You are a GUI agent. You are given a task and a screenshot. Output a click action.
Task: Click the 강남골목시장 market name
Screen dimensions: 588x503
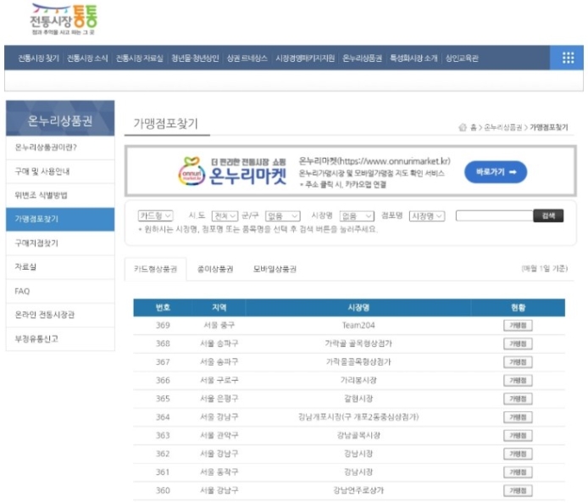tap(358, 435)
